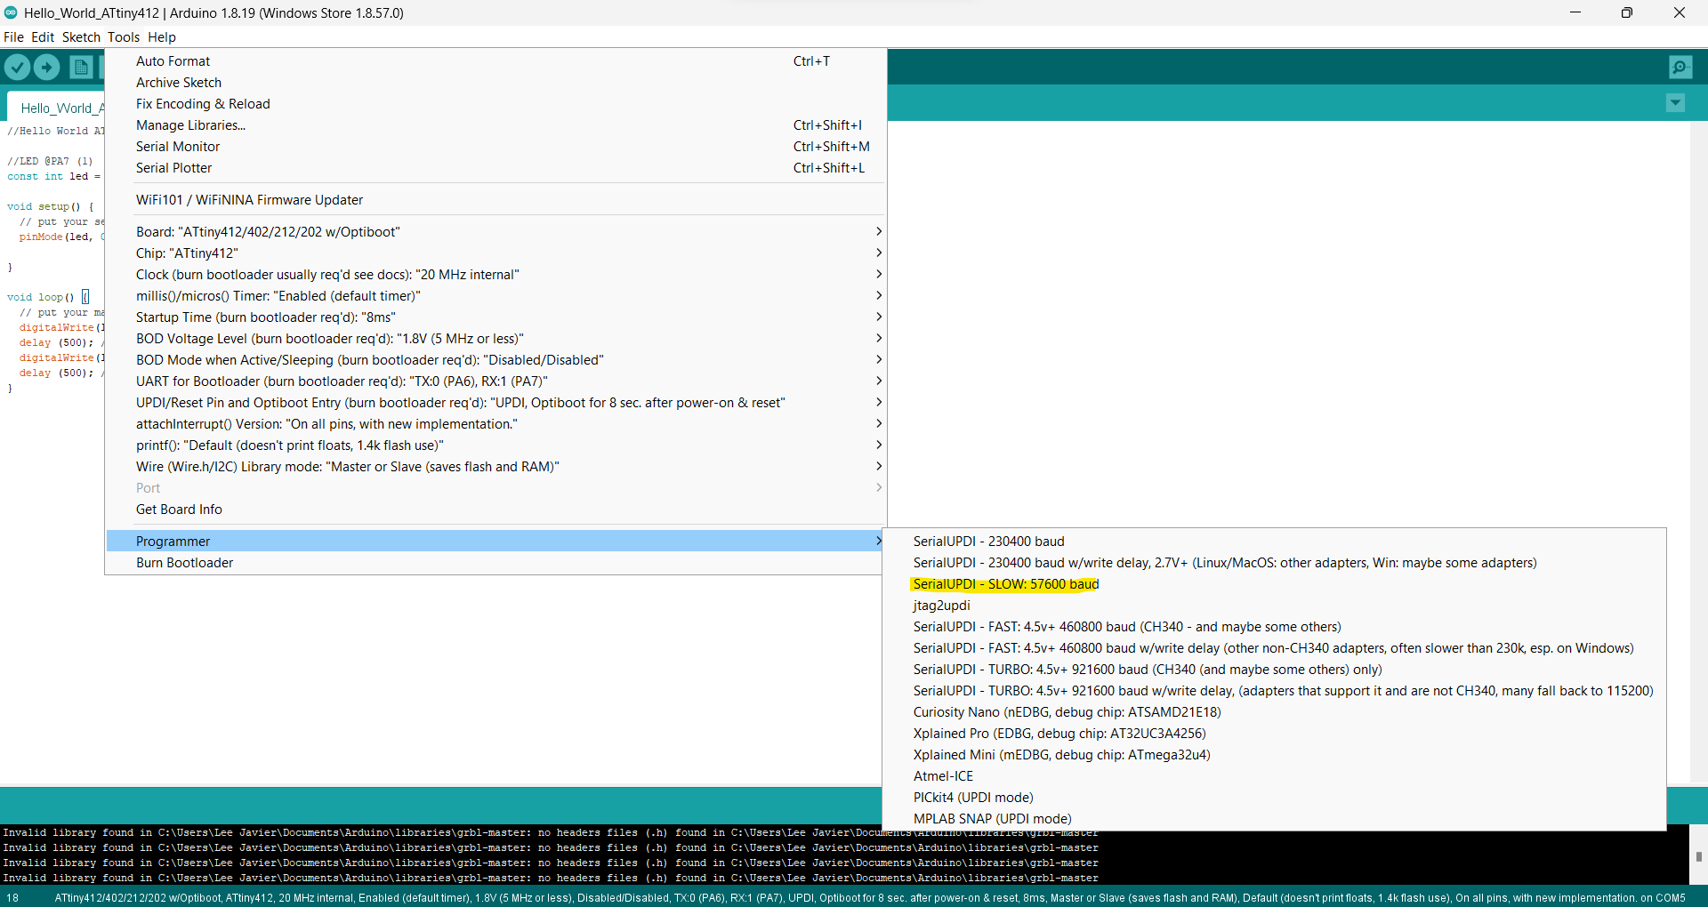Image resolution: width=1708 pixels, height=907 pixels.
Task: Expand the Board ATtiny412 submenu
Action: pyautogui.click(x=495, y=232)
